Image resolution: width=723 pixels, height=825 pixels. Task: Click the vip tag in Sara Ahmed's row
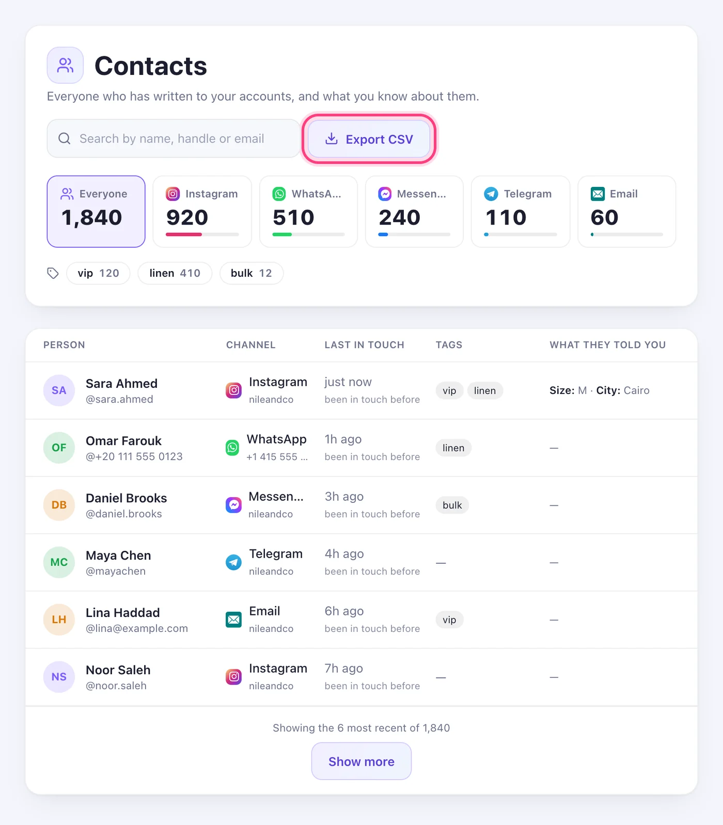click(x=449, y=390)
